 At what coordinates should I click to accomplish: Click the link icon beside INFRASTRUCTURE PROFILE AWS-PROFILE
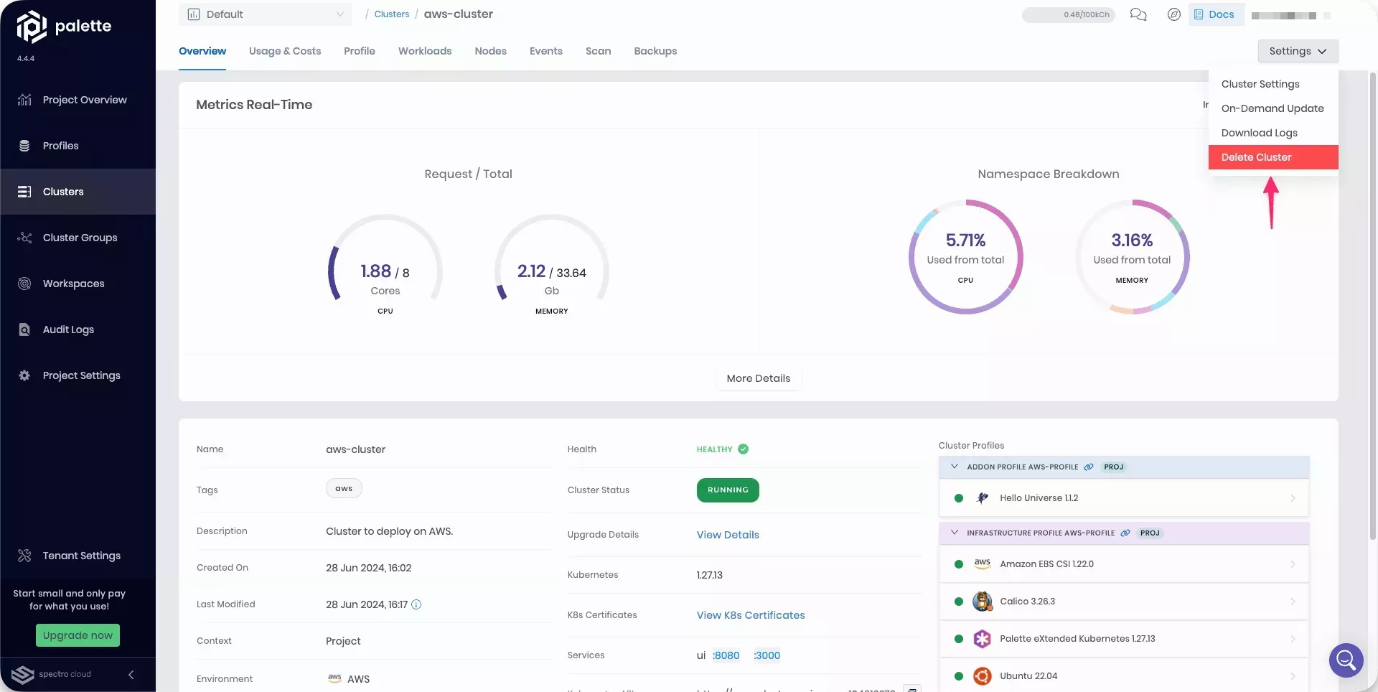tap(1125, 533)
